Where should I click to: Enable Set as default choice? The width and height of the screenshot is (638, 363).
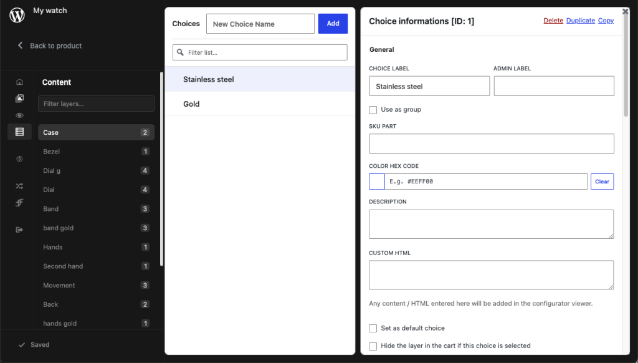373,328
